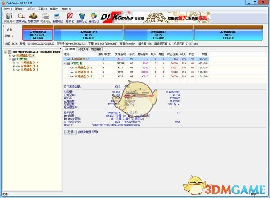Screen dimensions: 270x198
Task: Click the 134.7GB capacity cell in the table
Action: (x=203, y=76)
